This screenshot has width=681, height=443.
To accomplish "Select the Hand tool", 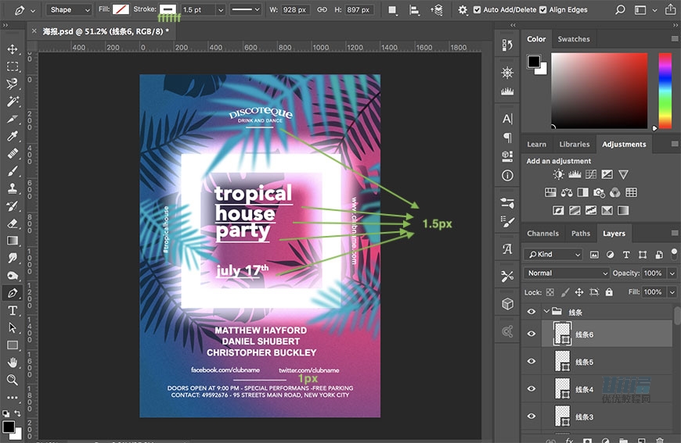I will point(13,363).
